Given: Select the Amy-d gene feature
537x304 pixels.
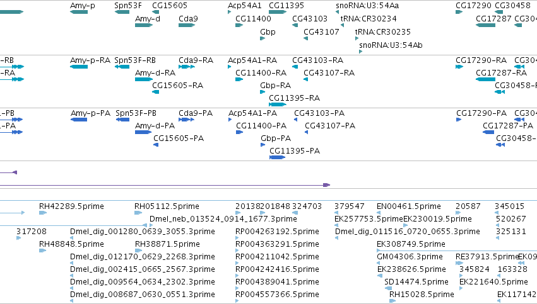Looking at the screenshot, I should pos(144,25).
